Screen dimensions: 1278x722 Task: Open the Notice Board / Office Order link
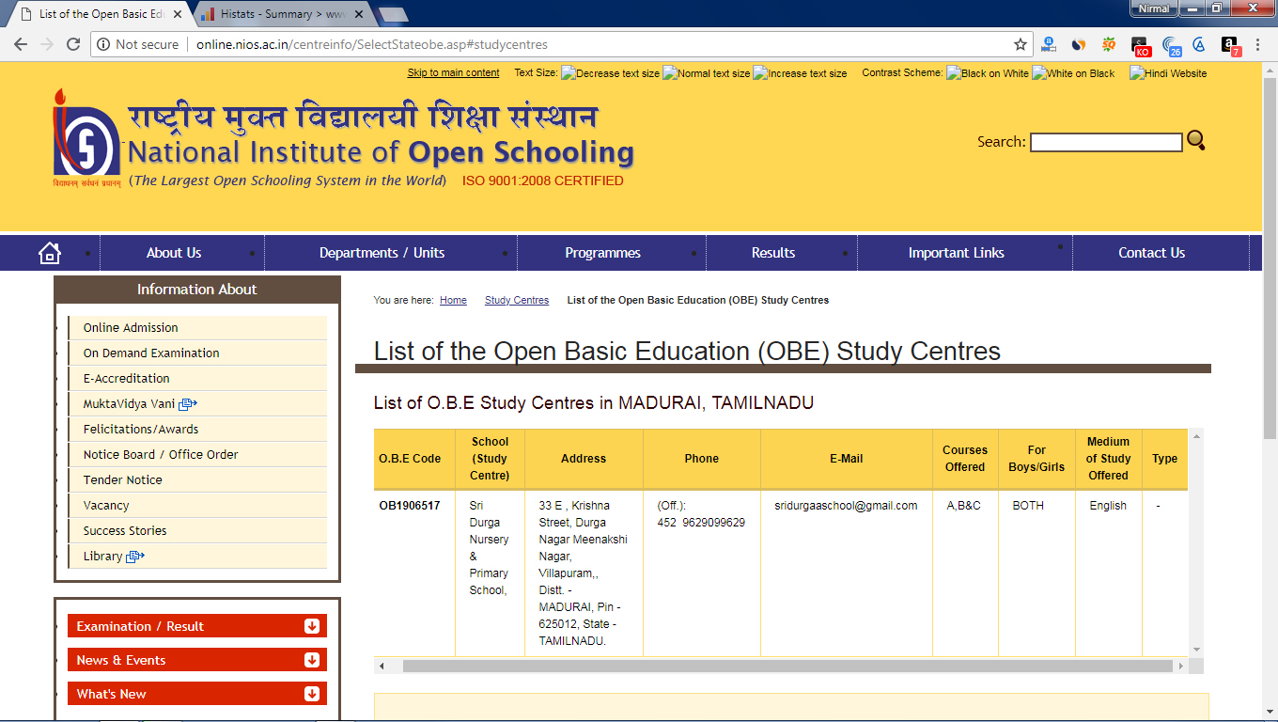(161, 455)
